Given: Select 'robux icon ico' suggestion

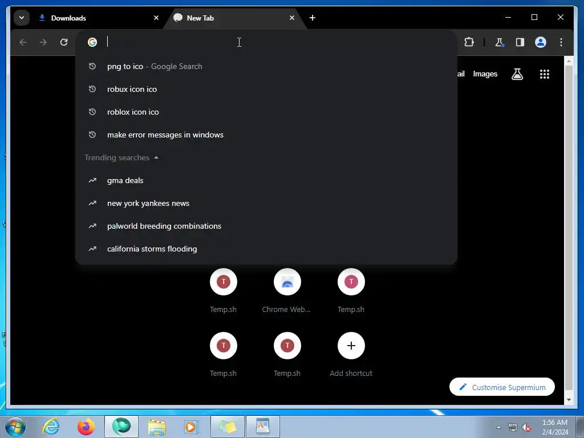Looking at the screenshot, I should [266, 89].
